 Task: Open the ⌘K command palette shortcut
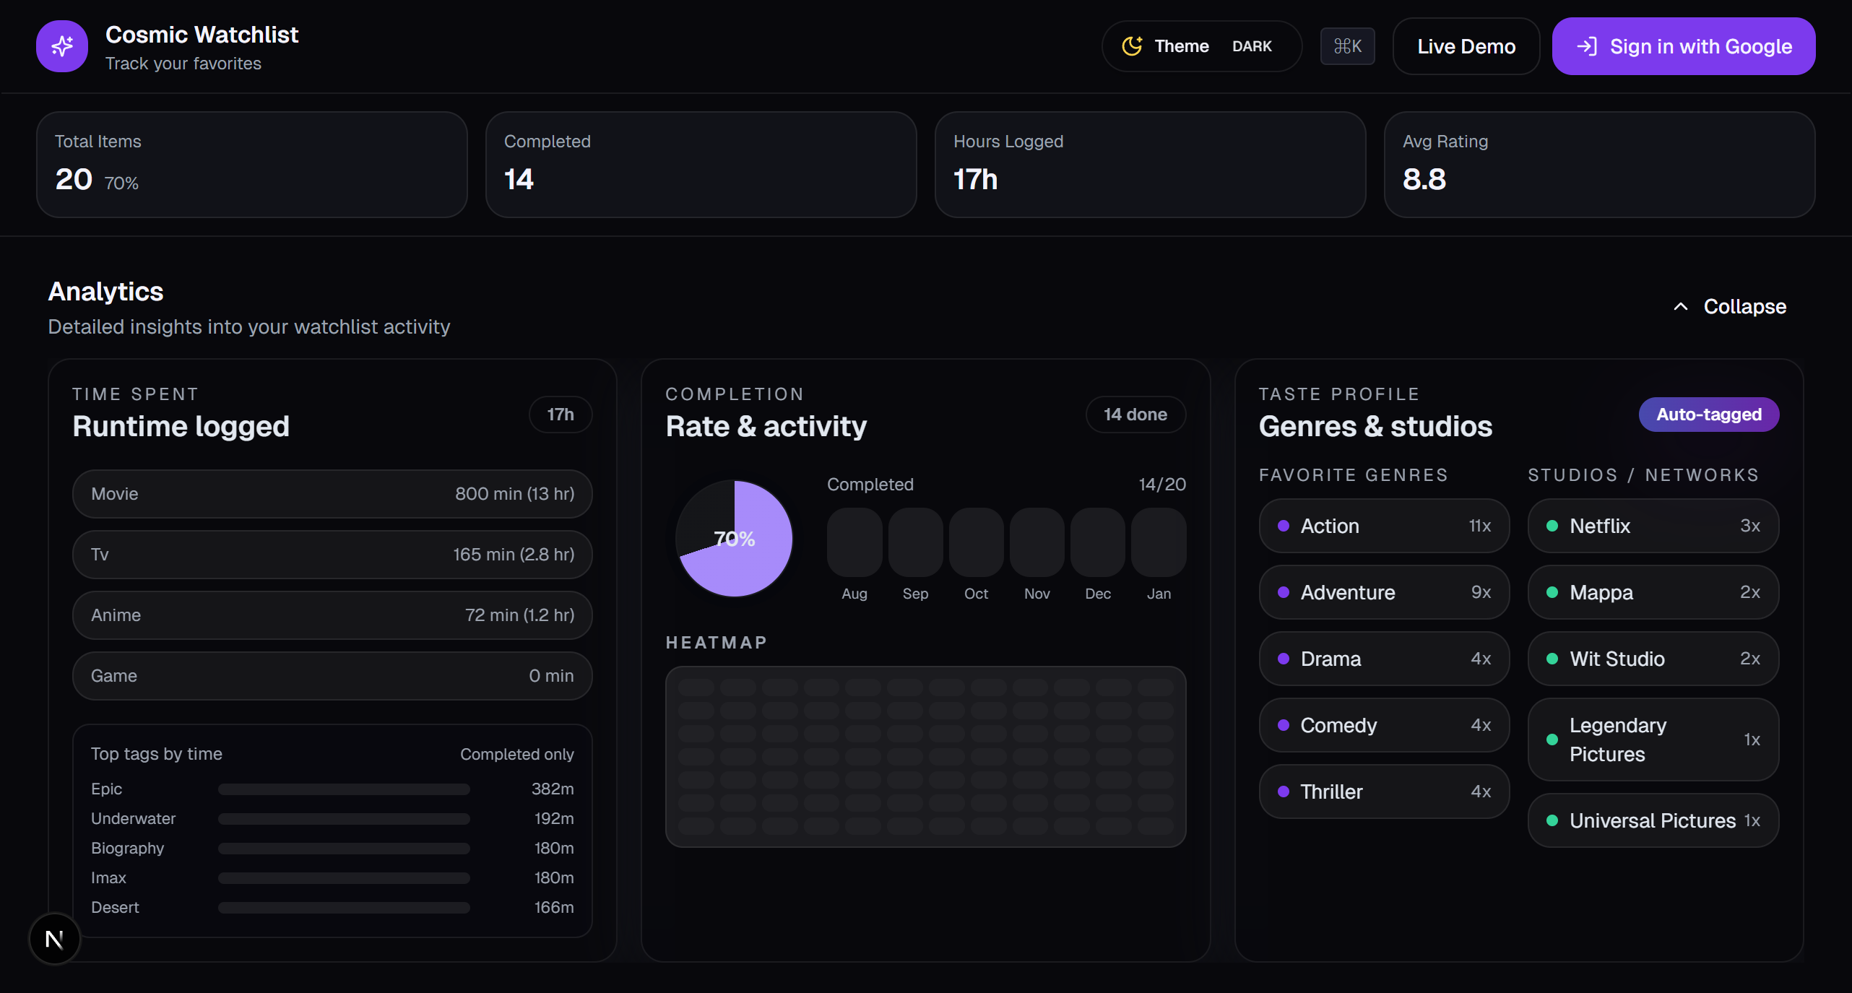click(x=1347, y=45)
